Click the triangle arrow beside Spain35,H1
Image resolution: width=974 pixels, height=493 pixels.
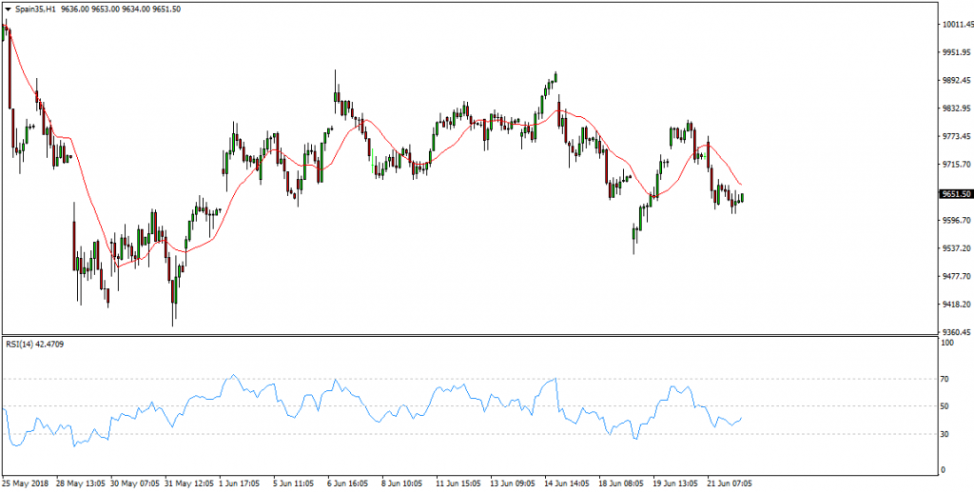click(8, 9)
